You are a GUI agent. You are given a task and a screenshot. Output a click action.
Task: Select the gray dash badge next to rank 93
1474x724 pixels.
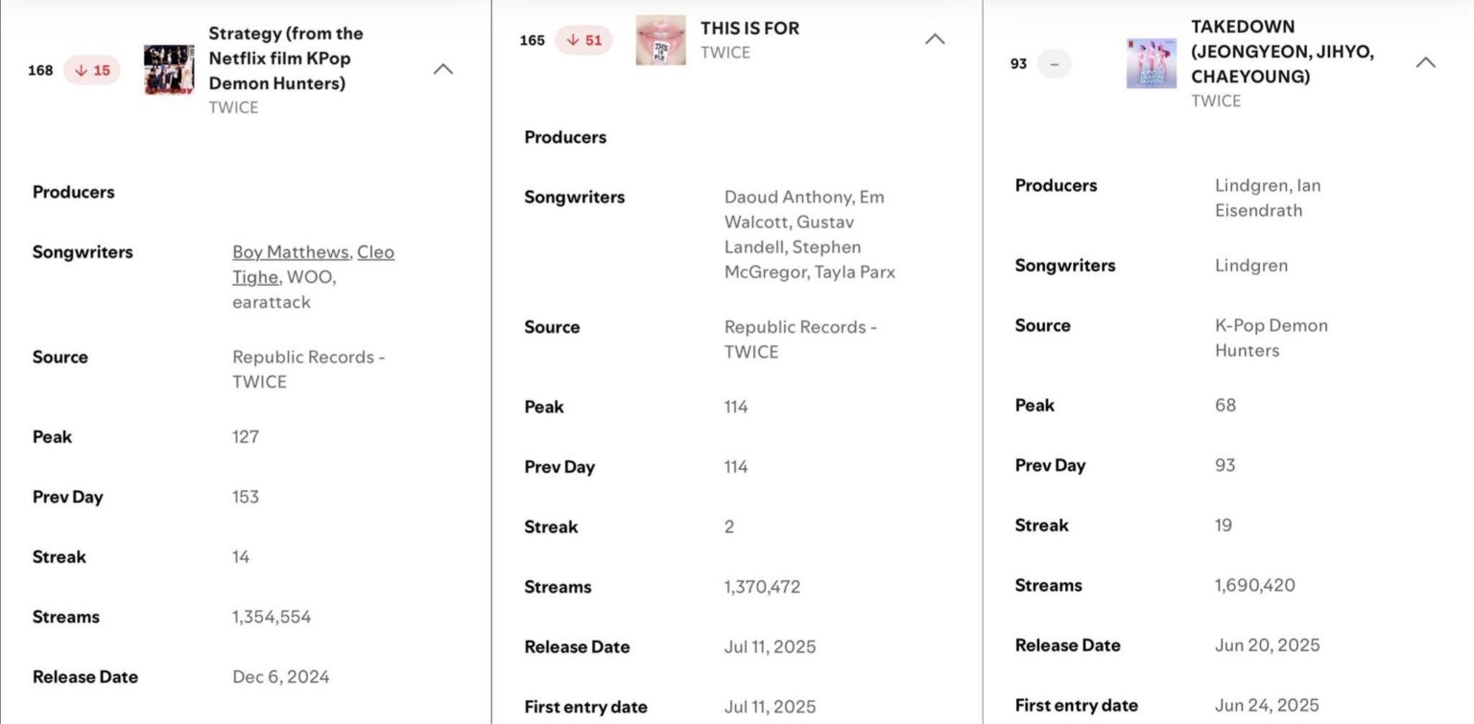[1054, 63]
